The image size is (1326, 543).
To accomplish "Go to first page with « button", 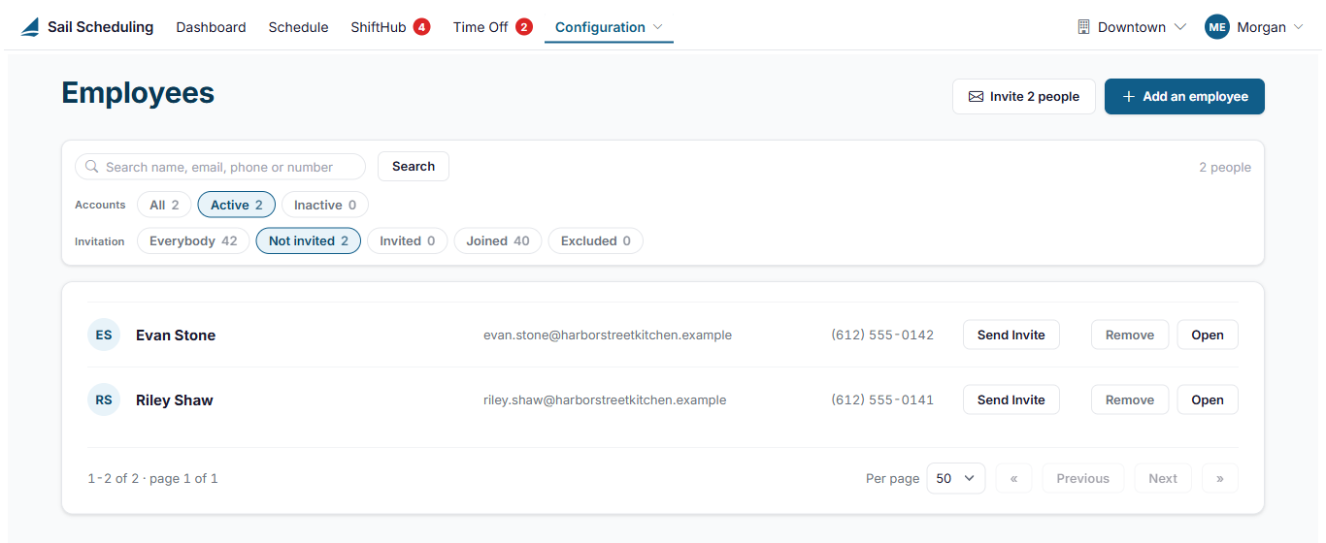I will click(x=1013, y=478).
